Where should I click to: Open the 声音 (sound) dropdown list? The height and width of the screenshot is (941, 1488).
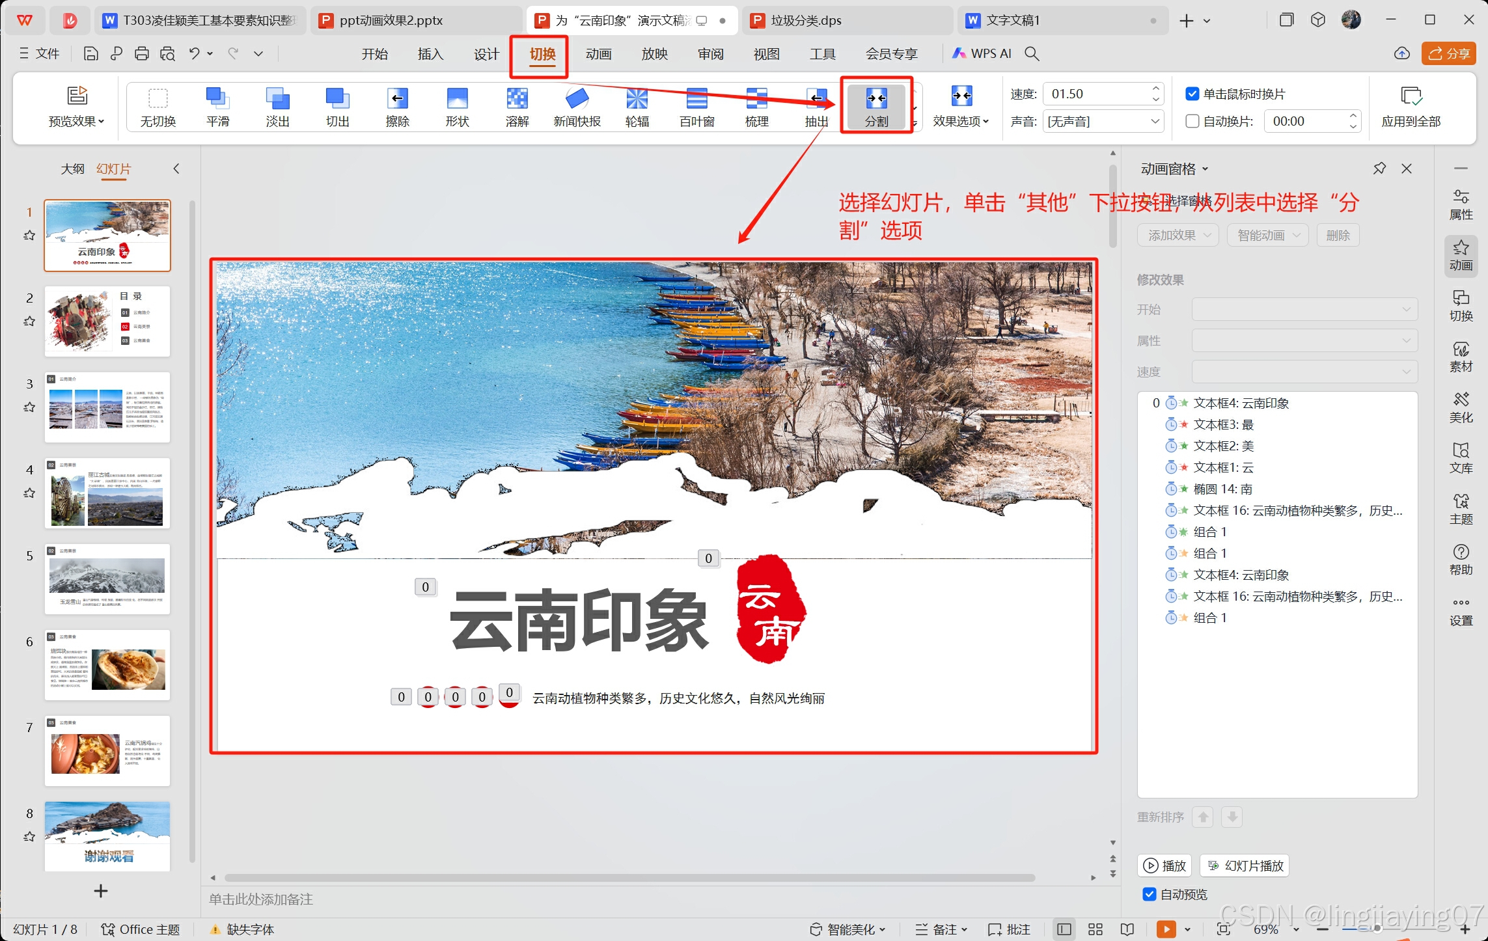pyautogui.click(x=1154, y=121)
